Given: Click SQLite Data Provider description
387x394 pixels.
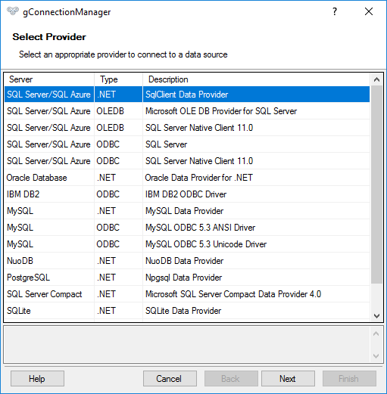Looking at the screenshot, I should [183, 311].
